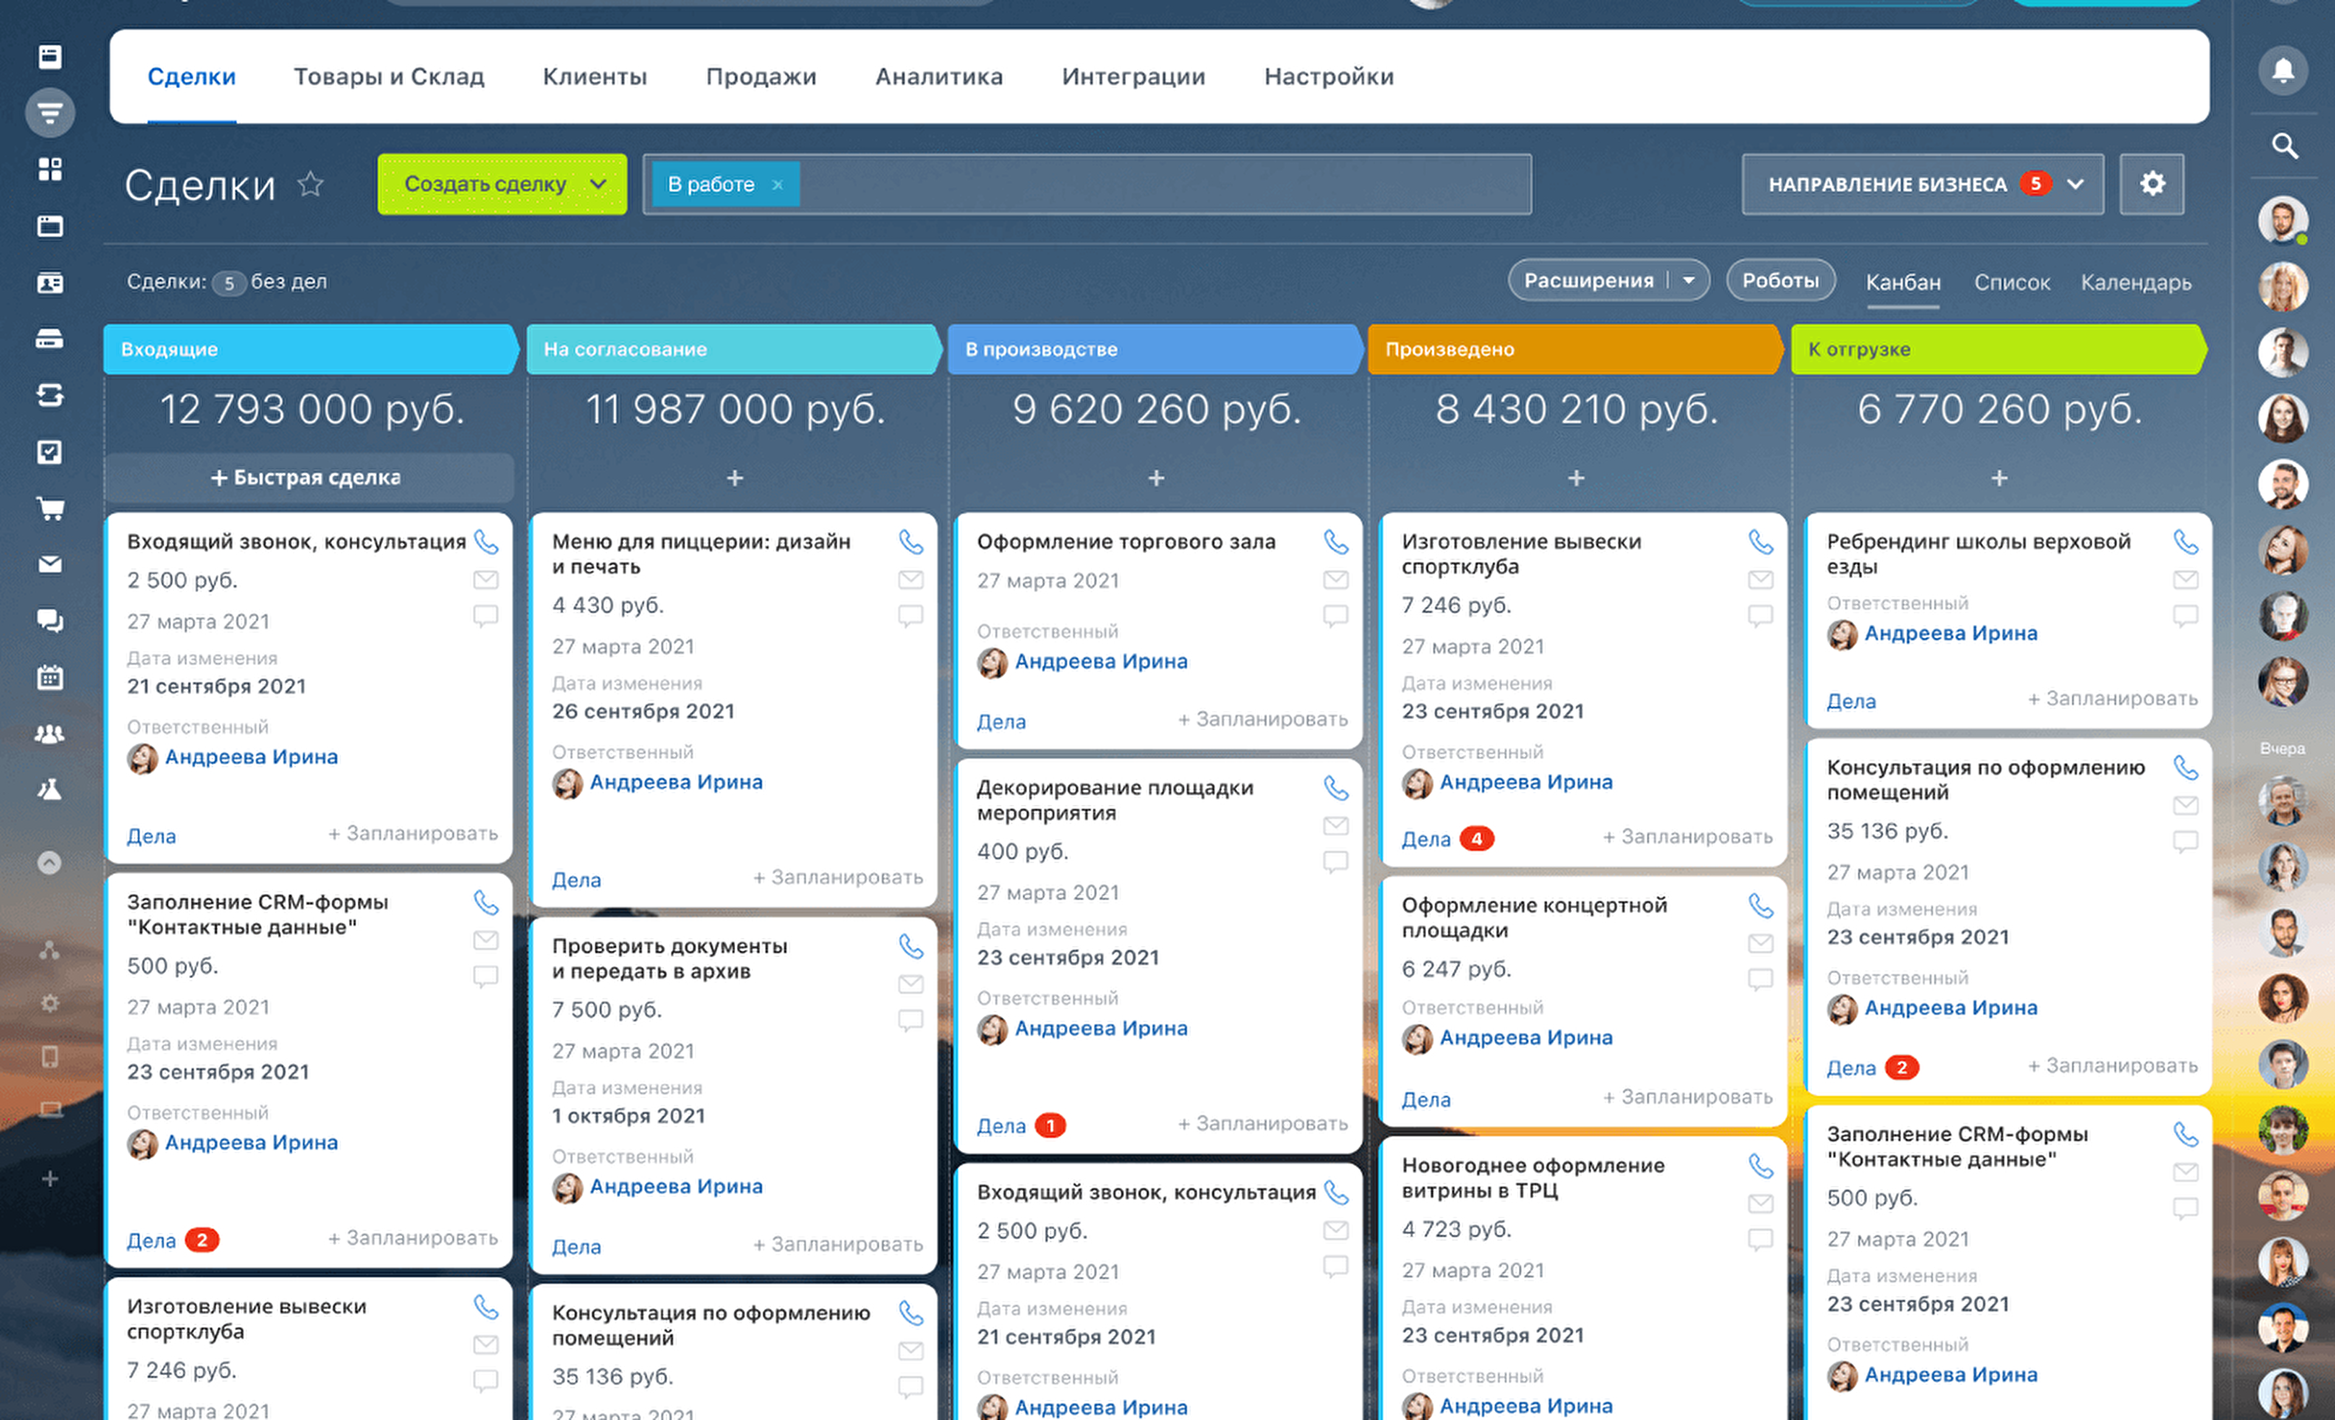This screenshot has width=2335, height=1420.
Task: Open the tasks checkmark icon in left sidebar
Action: click(50, 452)
